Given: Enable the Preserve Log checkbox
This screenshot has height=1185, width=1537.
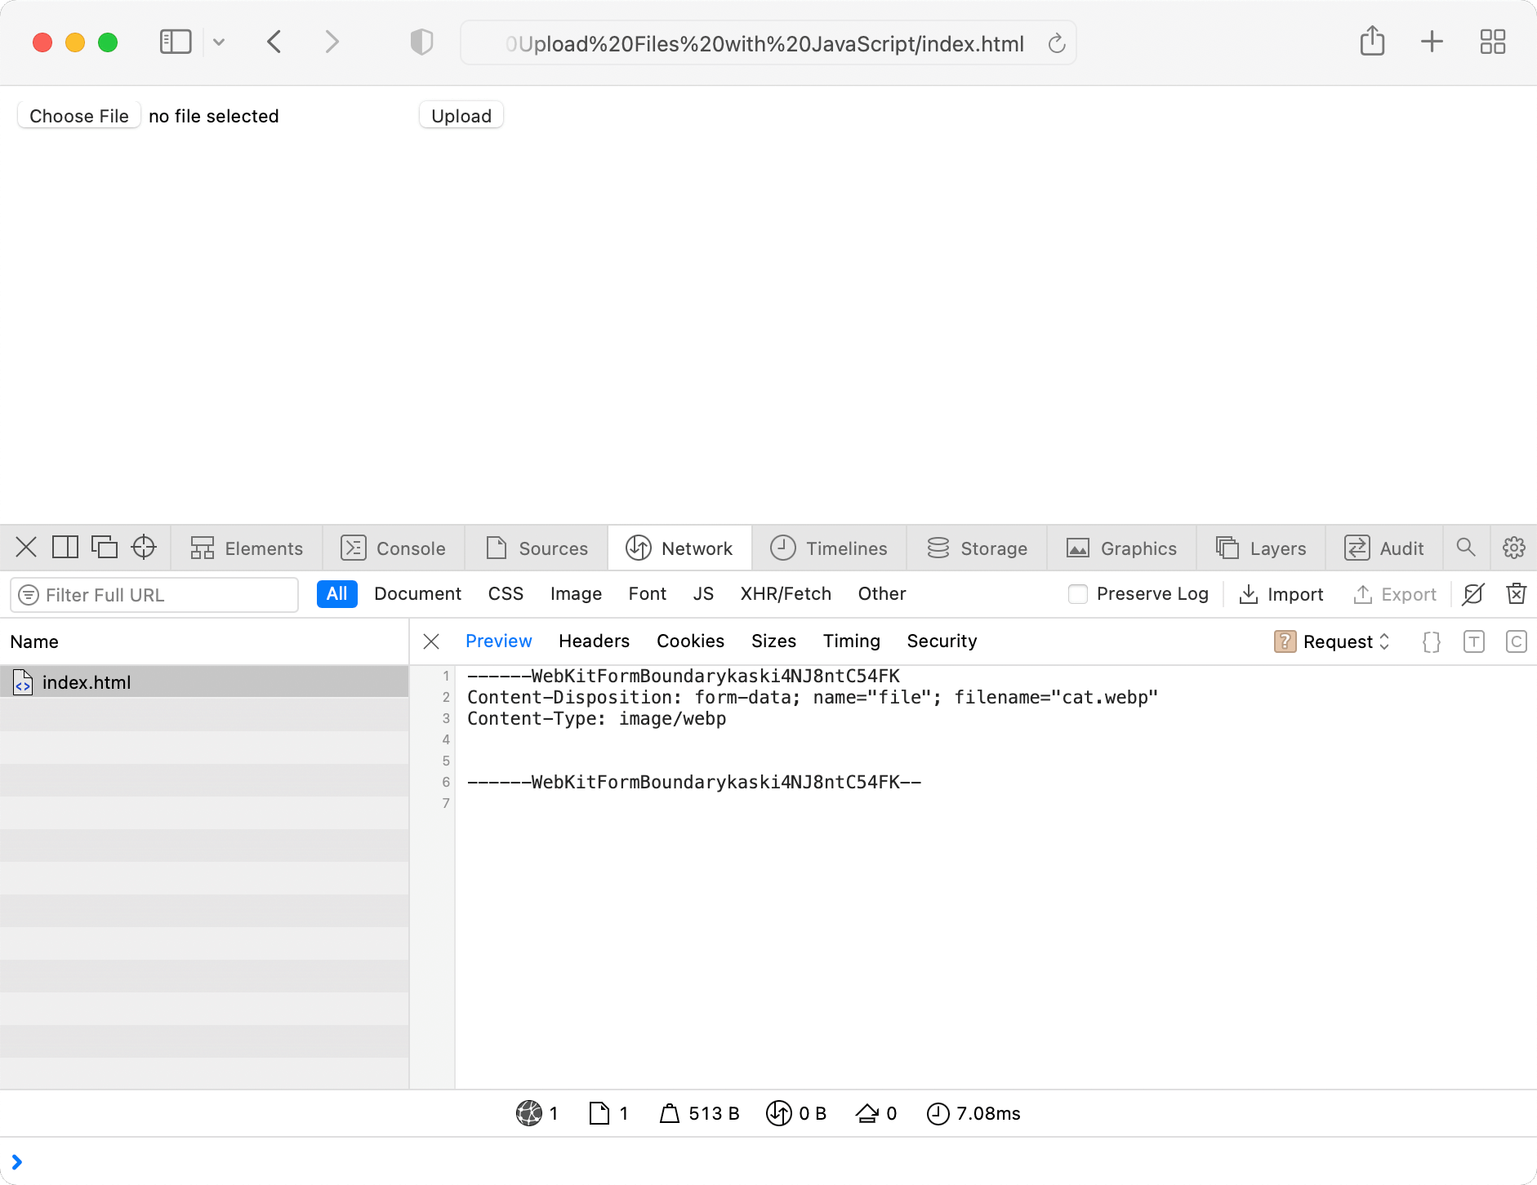Looking at the screenshot, I should (x=1078, y=594).
